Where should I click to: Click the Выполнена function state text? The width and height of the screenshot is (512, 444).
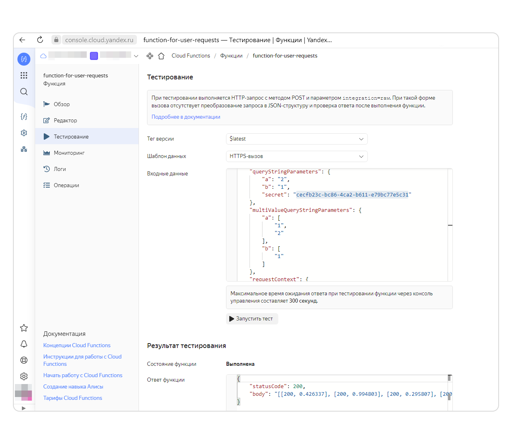click(240, 364)
